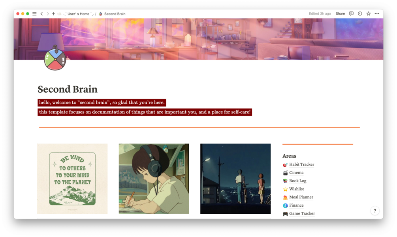
Task: Click the Meal Planner icon
Action: (x=285, y=197)
